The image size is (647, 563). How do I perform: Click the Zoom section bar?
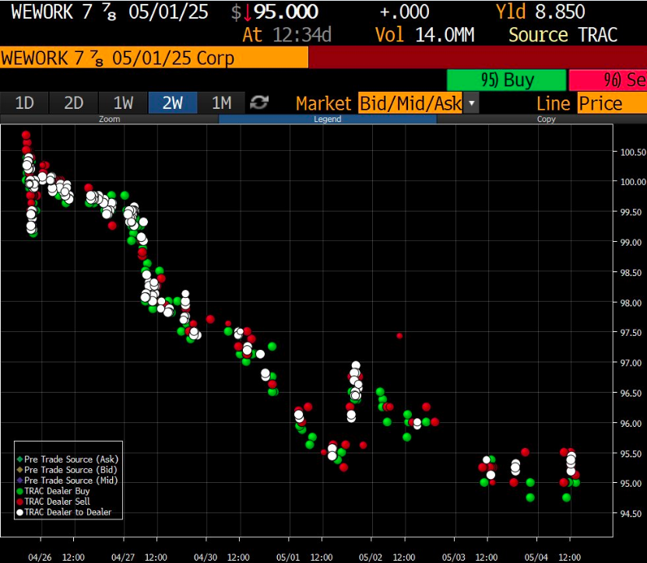109,119
